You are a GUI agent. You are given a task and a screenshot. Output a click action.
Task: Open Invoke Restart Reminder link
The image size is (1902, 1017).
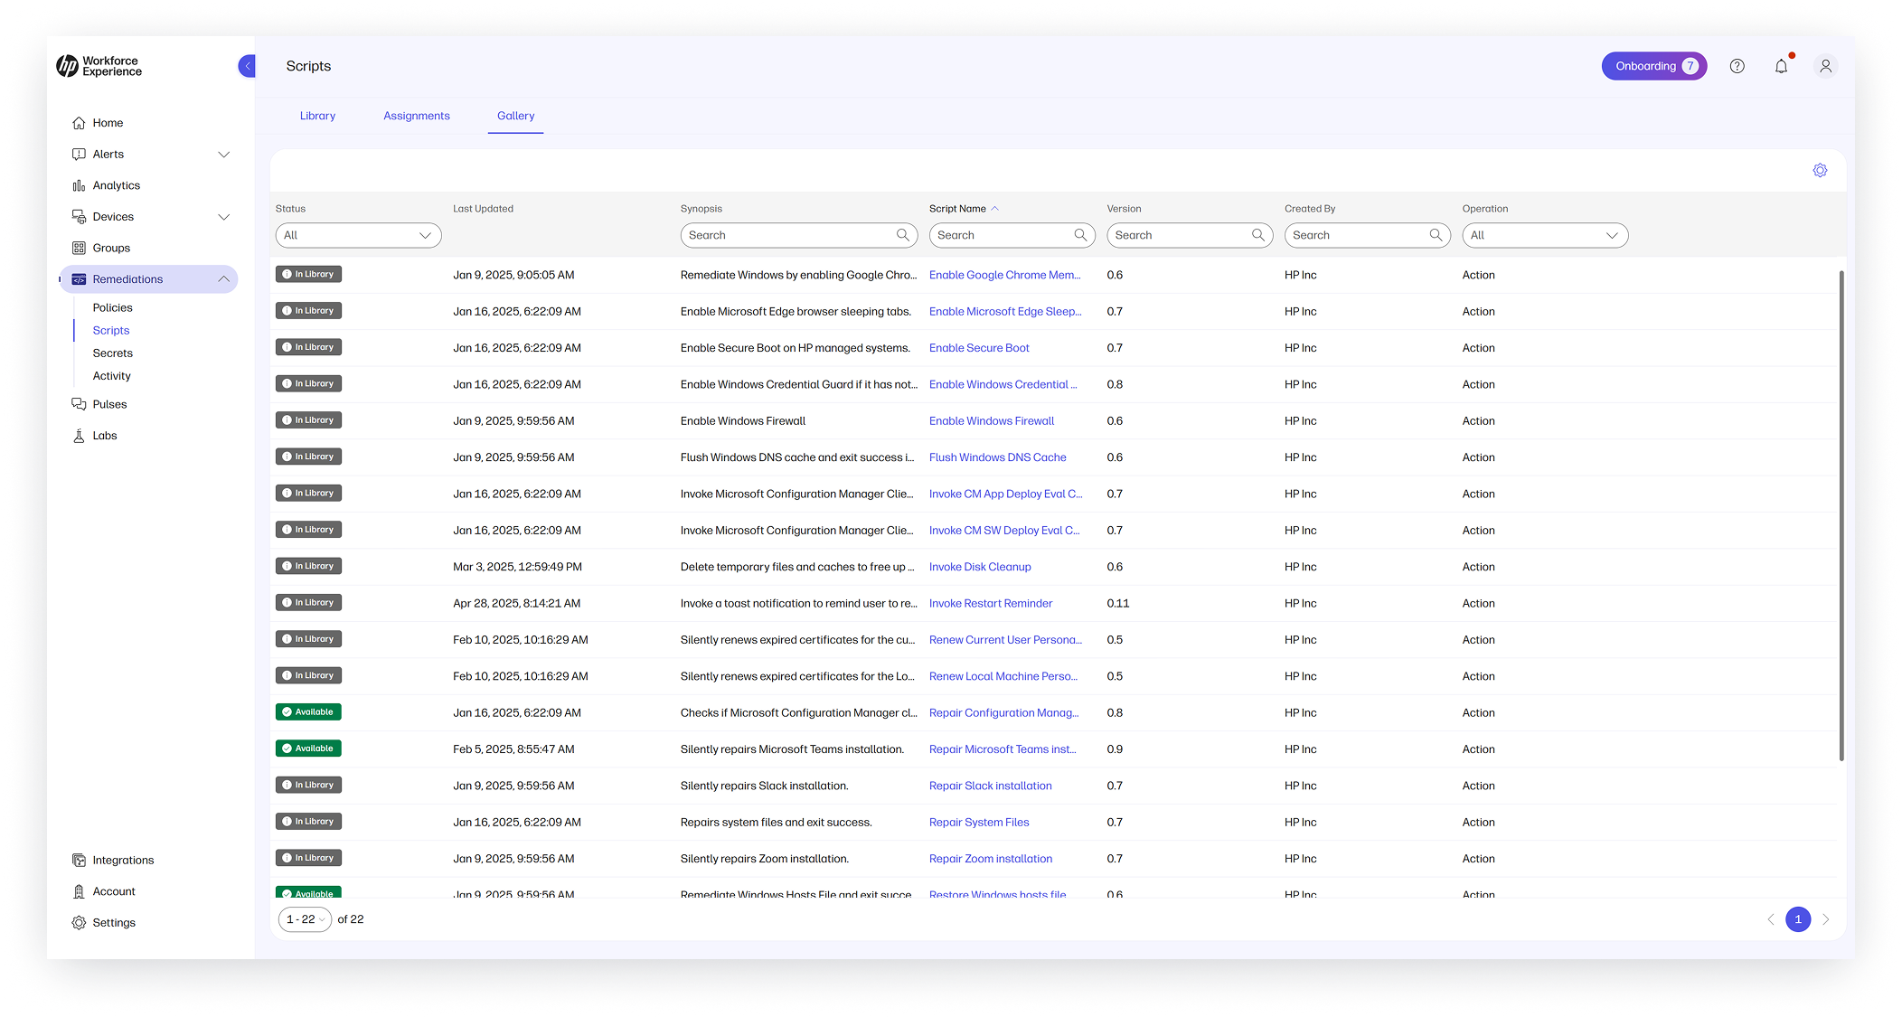(991, 603)
